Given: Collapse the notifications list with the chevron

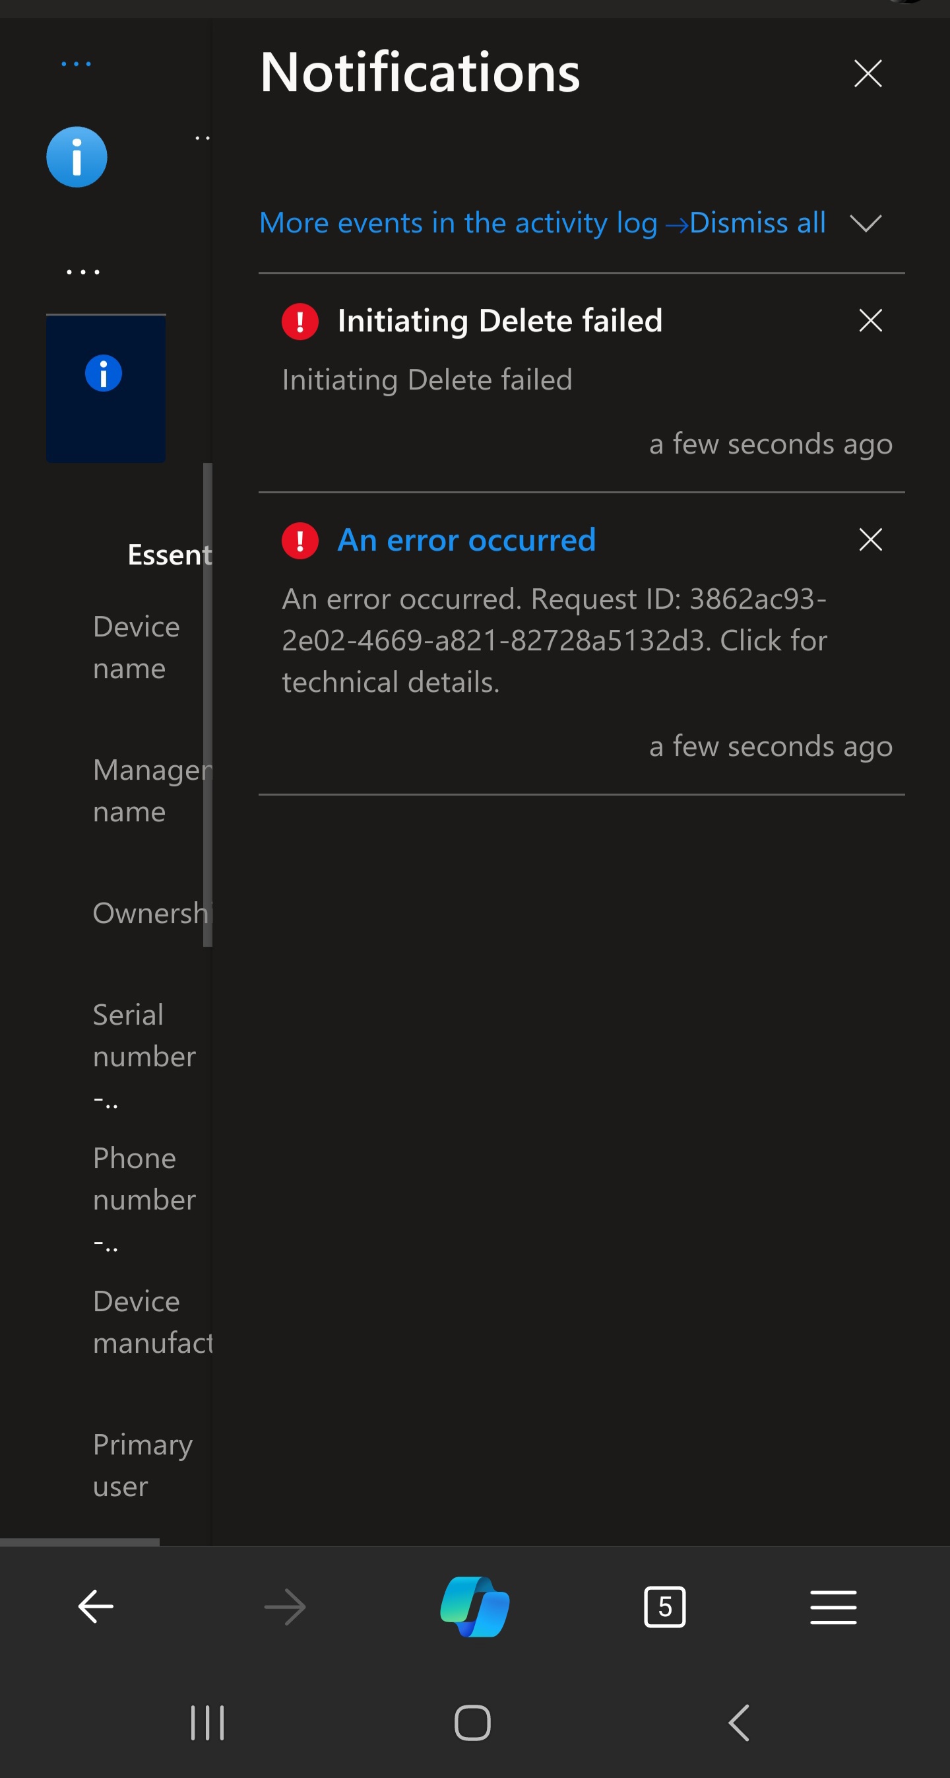Looking at the screenshot, I should 866,223.
